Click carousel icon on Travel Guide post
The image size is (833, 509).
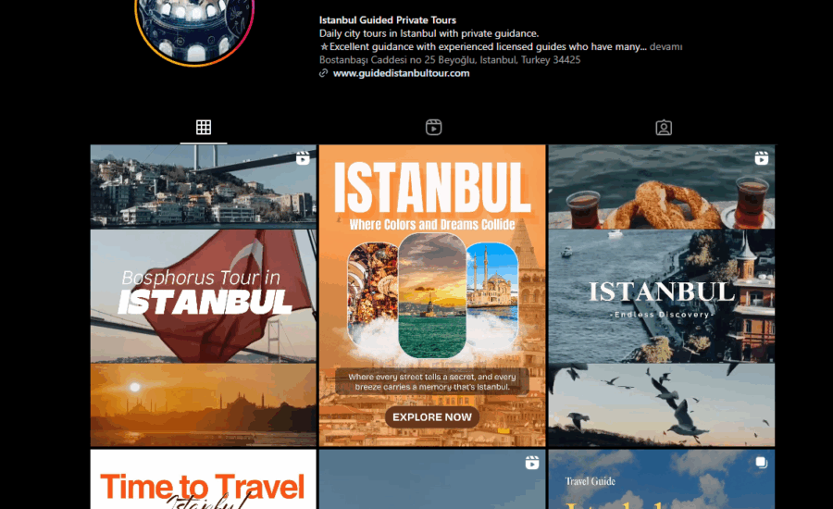coord(761,463)
